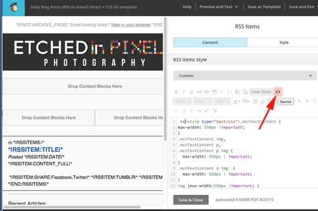
Task: Click the autosaved 9:50AM PDT status text
Action: [x=245, y=200]
